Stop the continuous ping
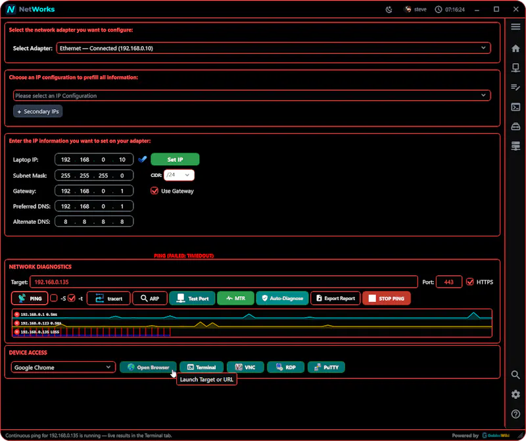The height and width of the screenshot is (441, 526). point(387,298)
